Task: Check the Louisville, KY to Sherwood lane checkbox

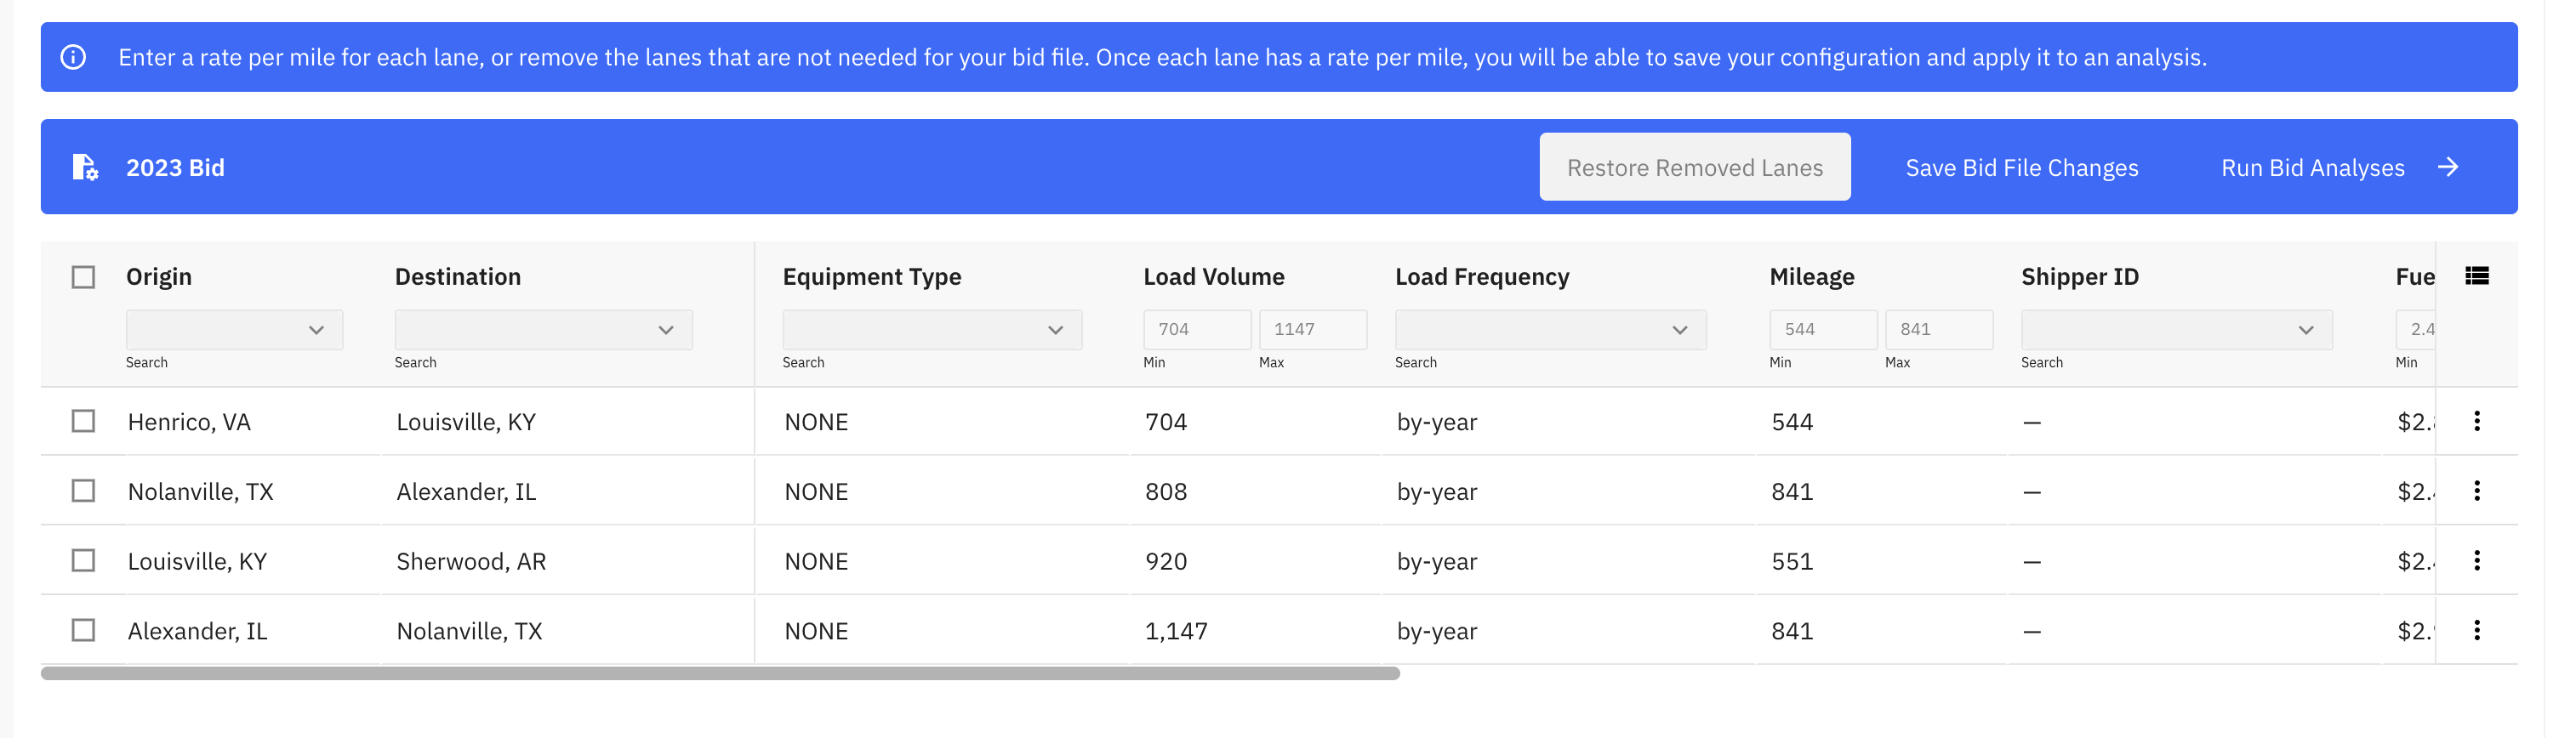Action: pyautogui.click(x=83, y=561)
